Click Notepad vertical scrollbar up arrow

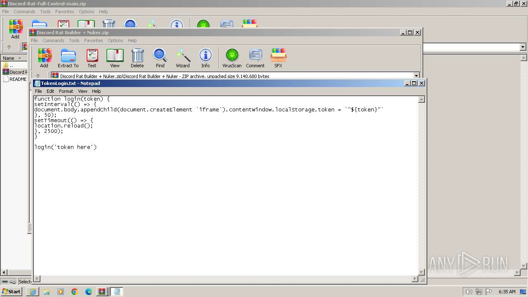tap(422, 99)
